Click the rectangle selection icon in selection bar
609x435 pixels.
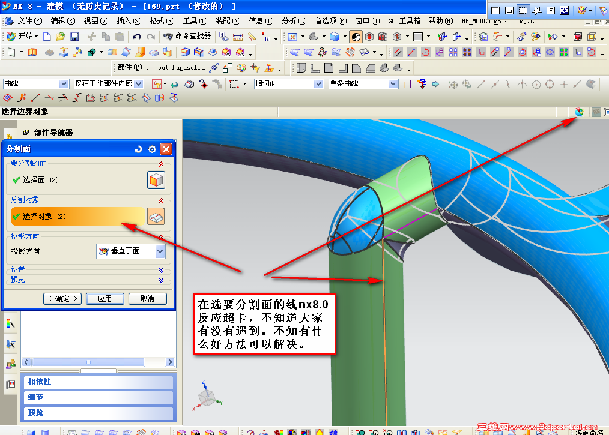pyautogui.click(x=234, y=84)
